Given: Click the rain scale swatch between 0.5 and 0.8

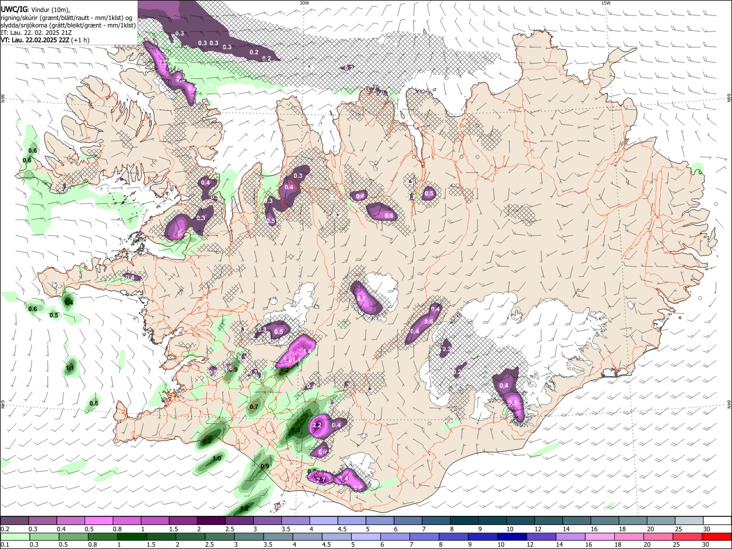Looking at the screenshot, I should point(73,536).
